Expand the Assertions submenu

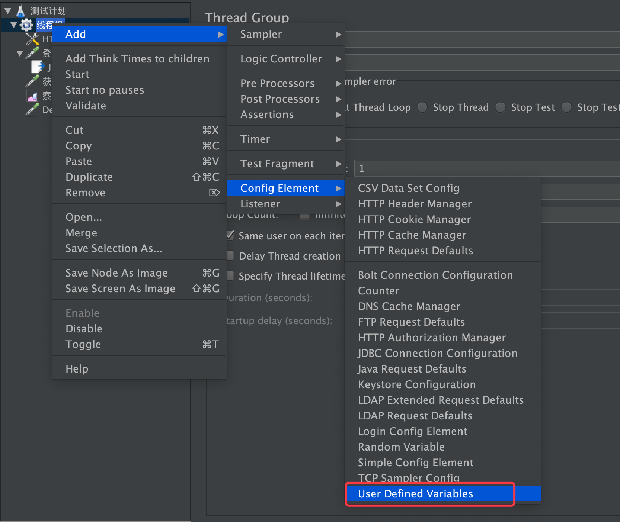pyautogui.click(x=286, y=115)
